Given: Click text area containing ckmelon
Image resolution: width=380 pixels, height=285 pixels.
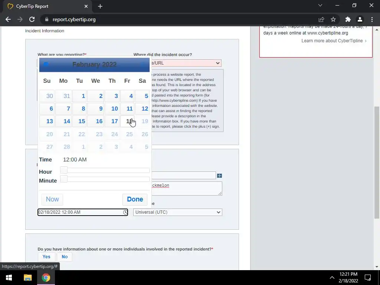Looking at the screenshot, I should tap(187, 189).
